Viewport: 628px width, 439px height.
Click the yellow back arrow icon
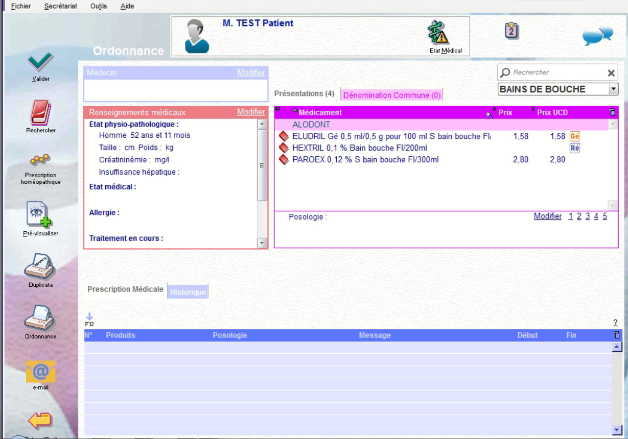(x=40, y=420)
